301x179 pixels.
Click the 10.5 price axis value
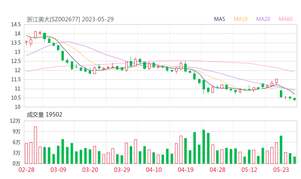tap(16, 98)
